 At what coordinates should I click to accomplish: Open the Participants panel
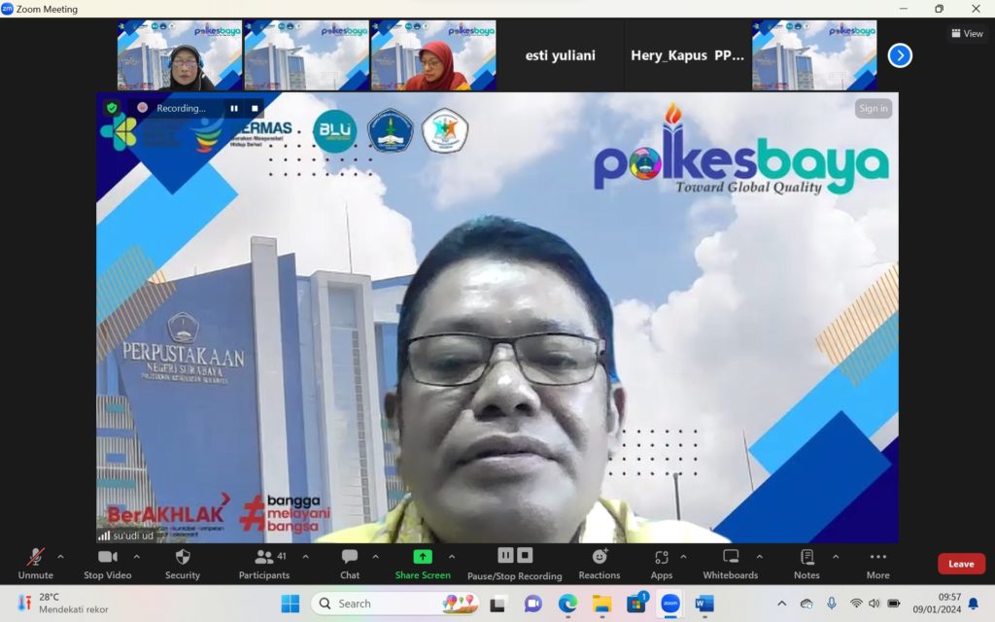pyautogui.click(x=264, y=564)
